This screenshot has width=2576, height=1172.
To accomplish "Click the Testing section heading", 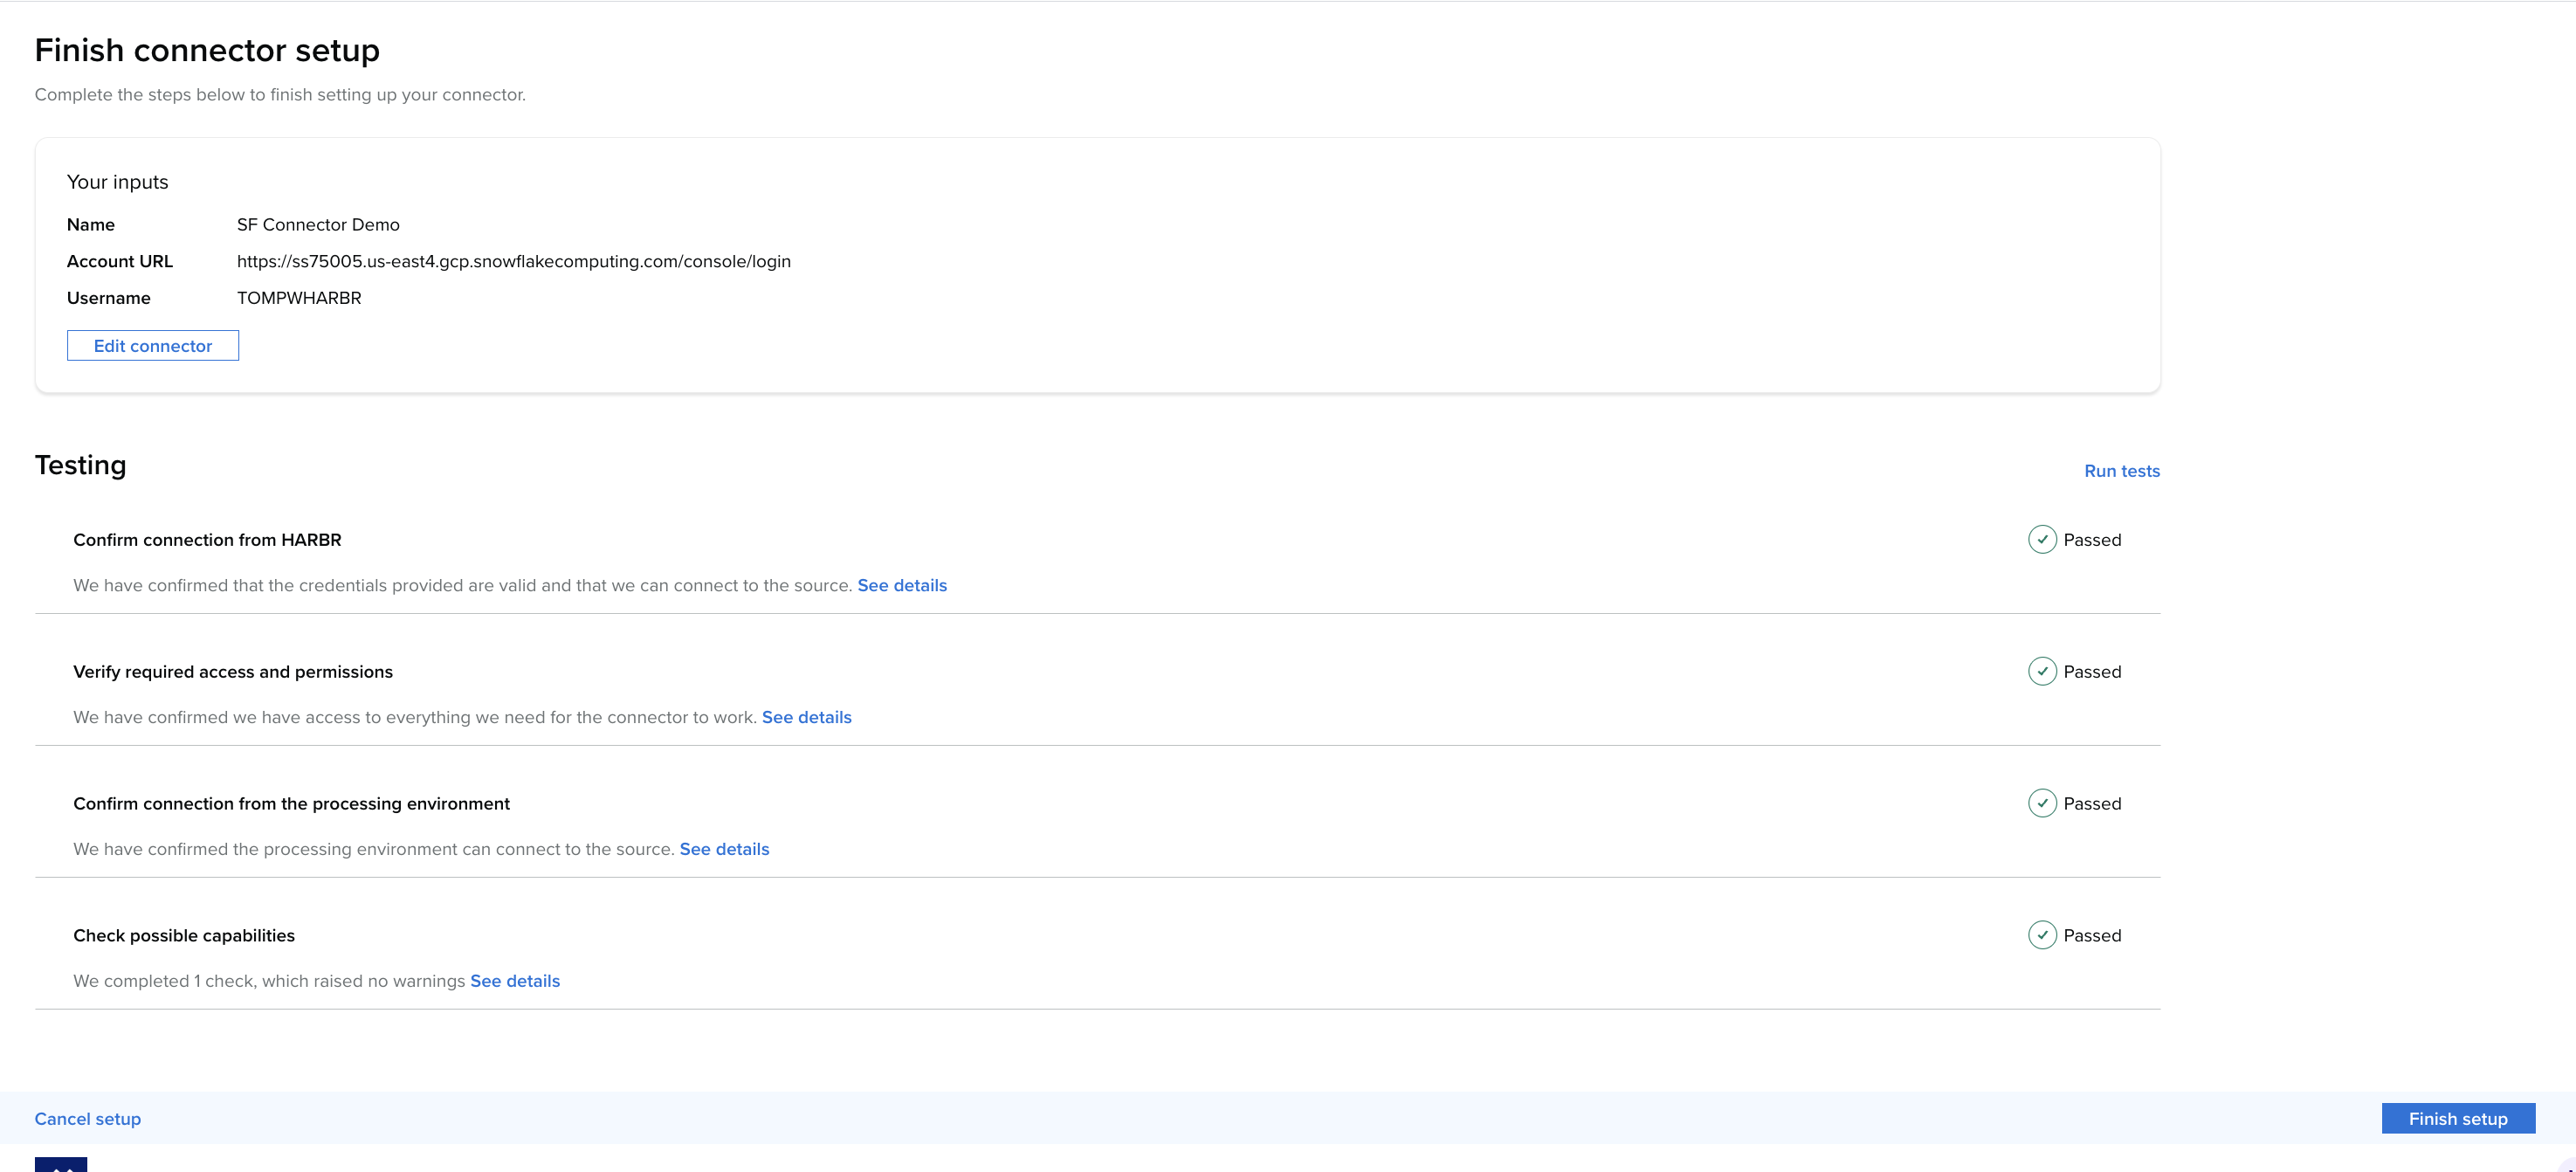I will 81,465.
